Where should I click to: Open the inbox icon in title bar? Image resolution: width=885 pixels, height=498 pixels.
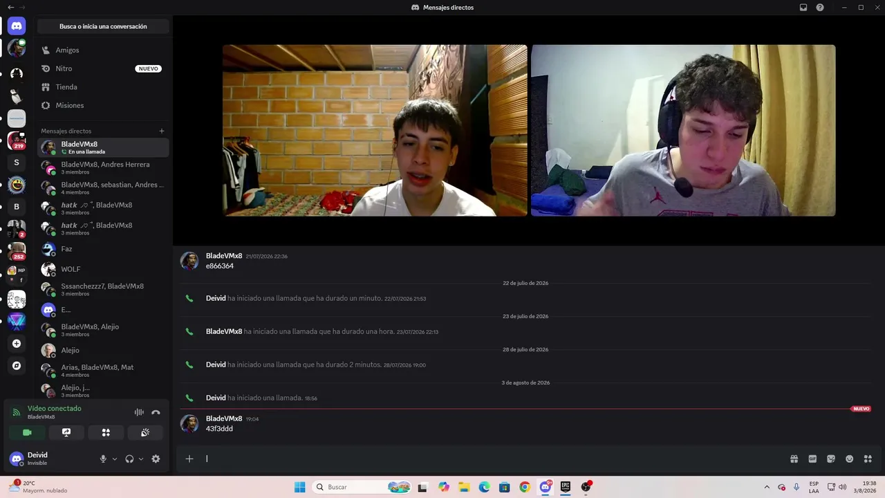coord(803,8)
